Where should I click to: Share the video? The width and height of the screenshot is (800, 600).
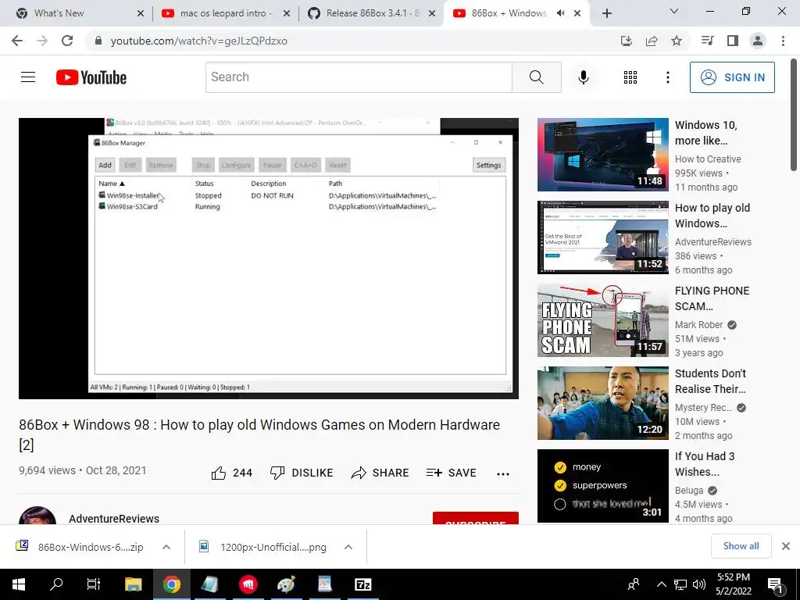(380, 473)
